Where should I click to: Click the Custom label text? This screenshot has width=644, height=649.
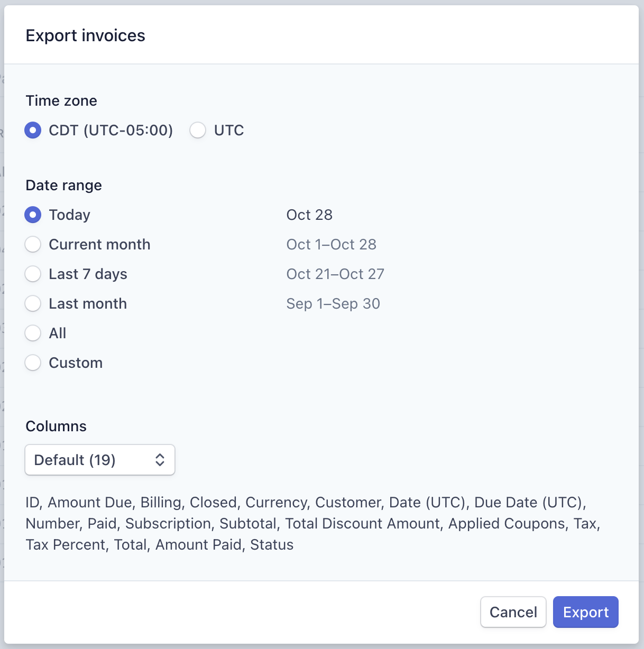76,363
